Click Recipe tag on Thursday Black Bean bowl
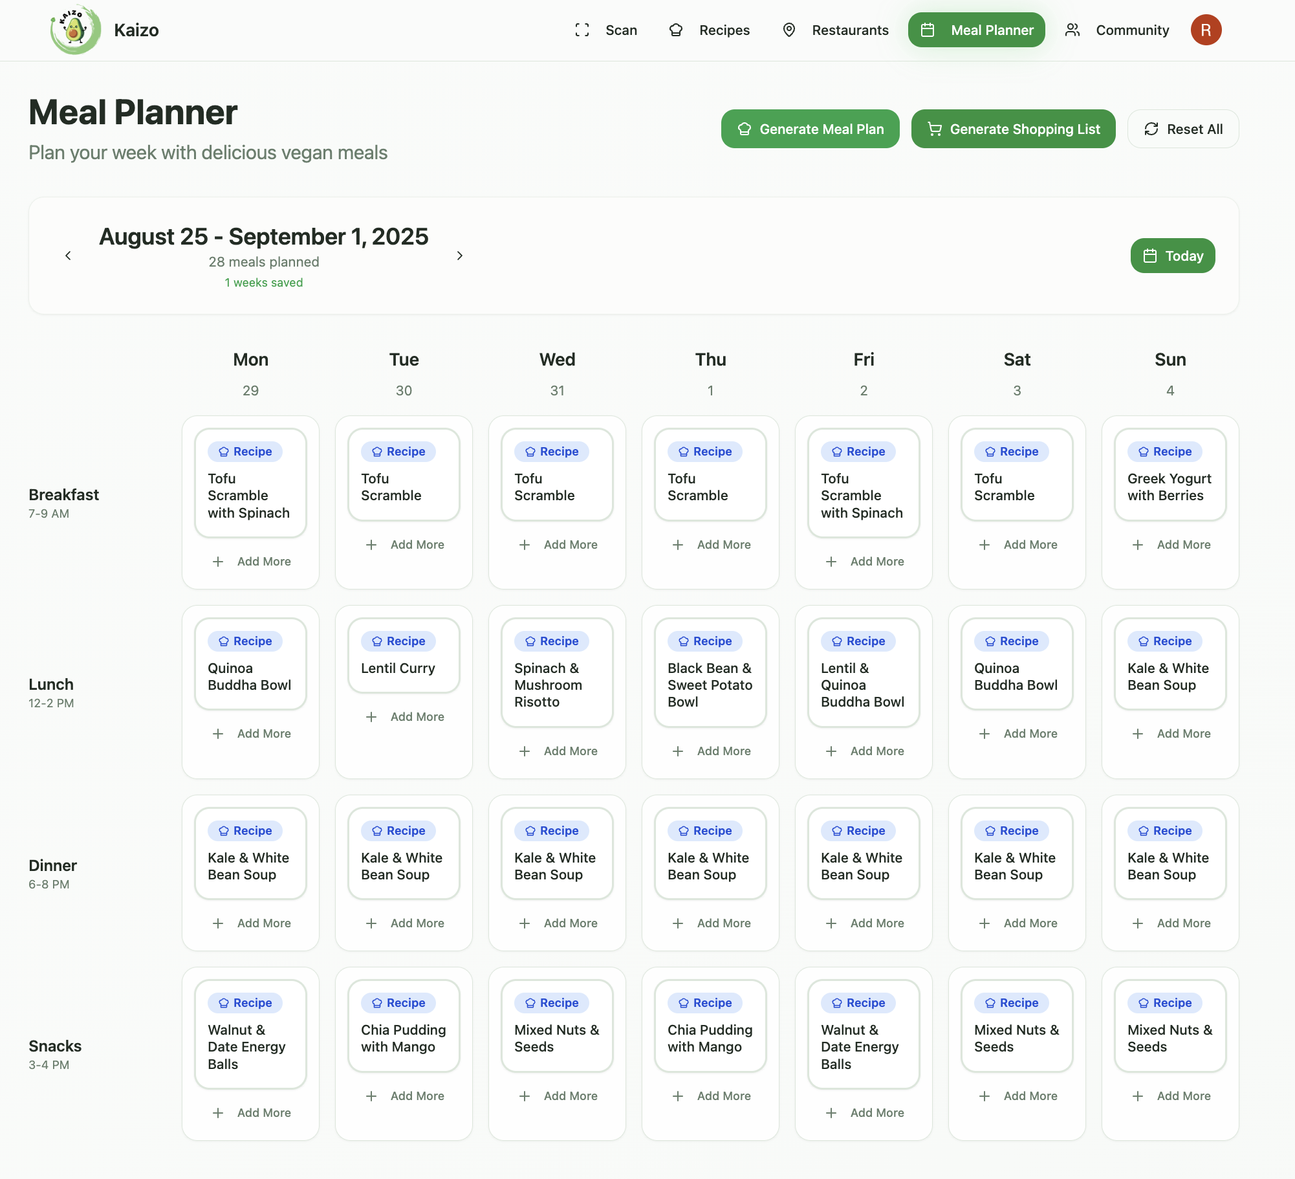Screen dimensions: 1295x1179 tap(704, 641)
